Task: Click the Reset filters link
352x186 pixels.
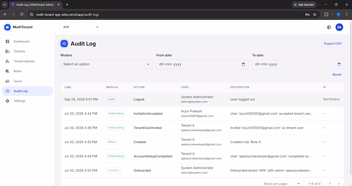Action: [x=337, y=75]
